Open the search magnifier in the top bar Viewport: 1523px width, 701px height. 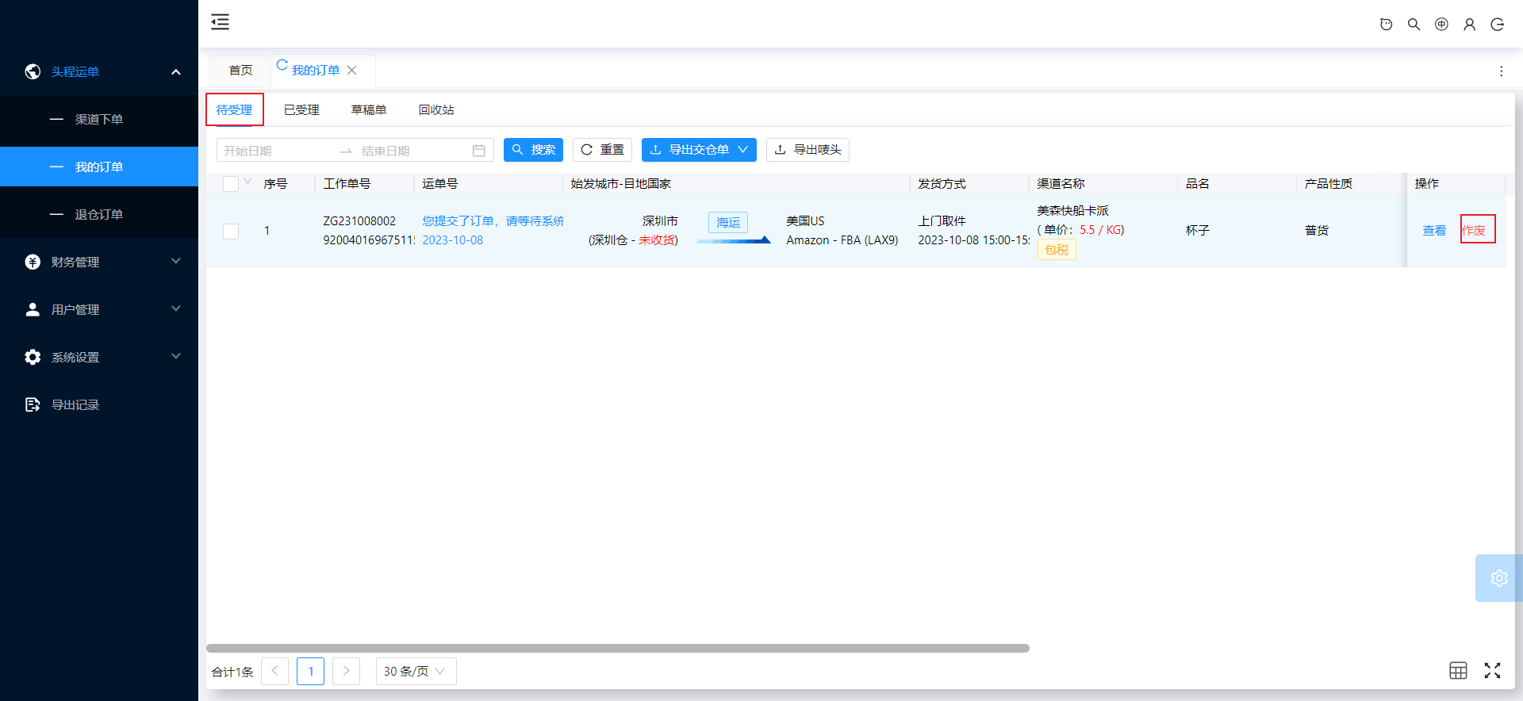pos(1414,25)
